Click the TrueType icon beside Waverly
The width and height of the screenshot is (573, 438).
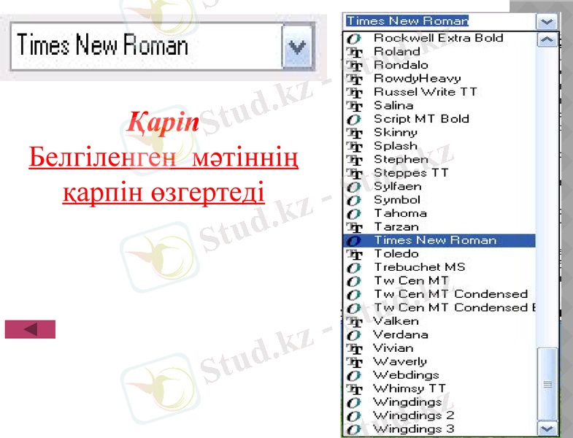tap(354, 362)
